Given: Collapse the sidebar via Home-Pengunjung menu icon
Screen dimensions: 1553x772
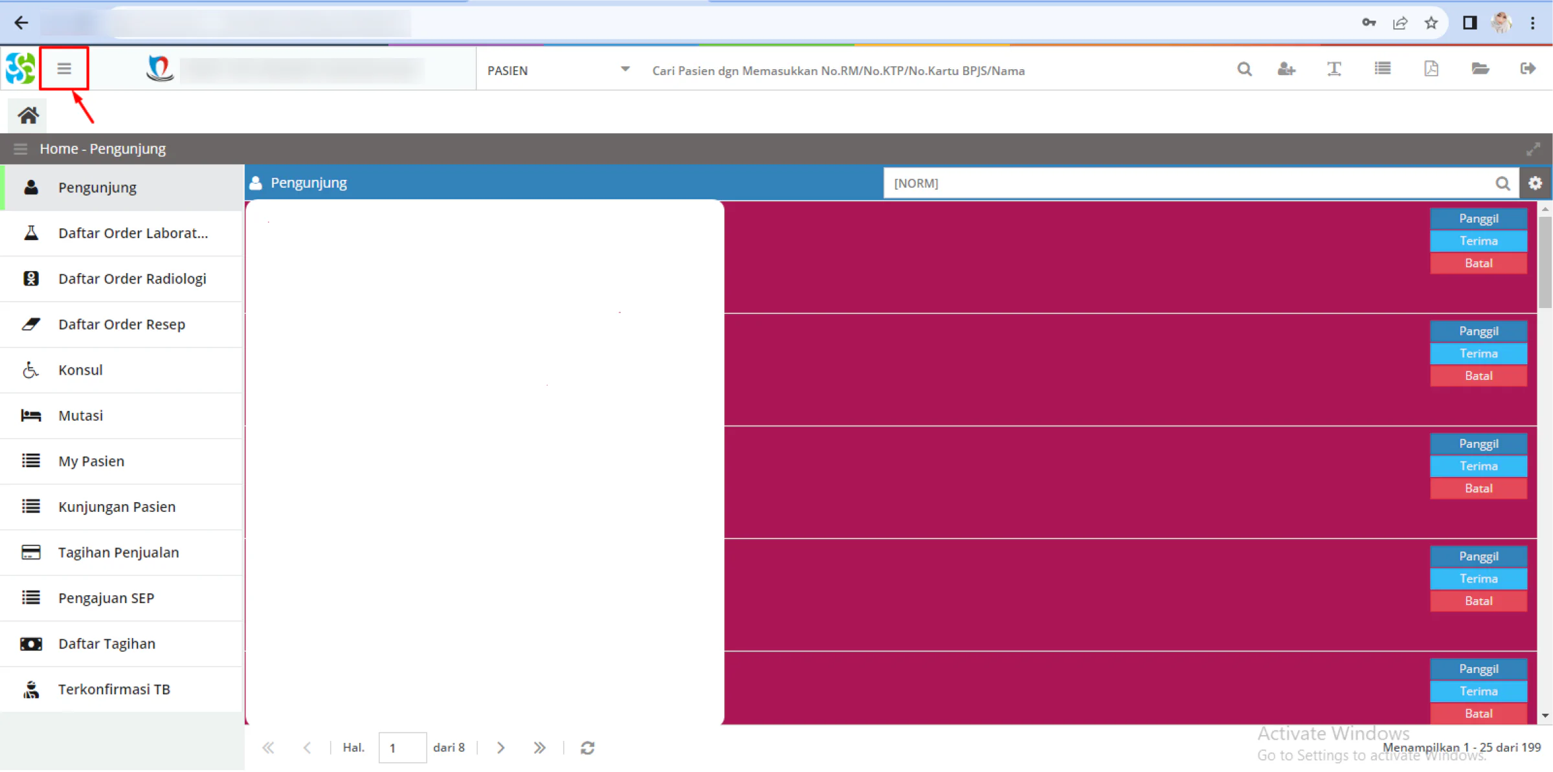Looking at the screenshot, I should tap(20, 149).
